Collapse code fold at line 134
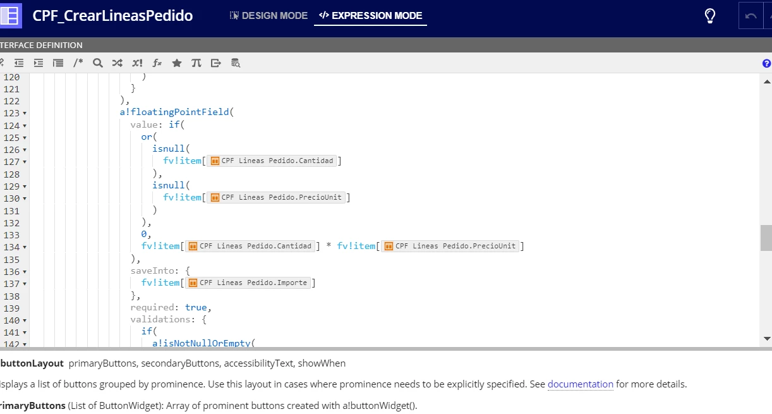 [24, 247]
